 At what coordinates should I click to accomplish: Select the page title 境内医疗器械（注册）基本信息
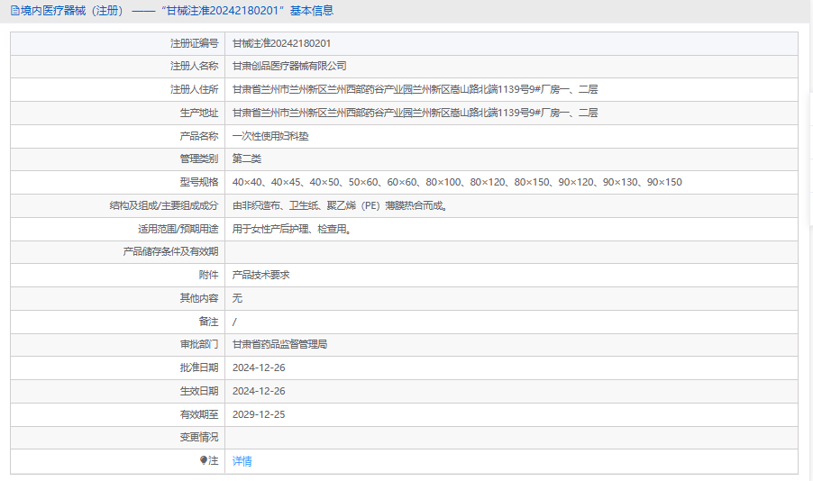pyautogui.click(x=172, y=11)
